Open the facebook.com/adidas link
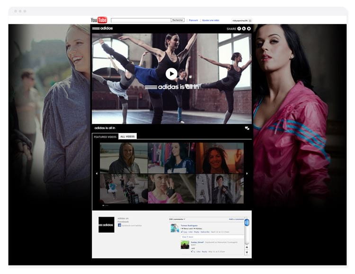Viewport: 355px width, 274px height. (132, 226)
